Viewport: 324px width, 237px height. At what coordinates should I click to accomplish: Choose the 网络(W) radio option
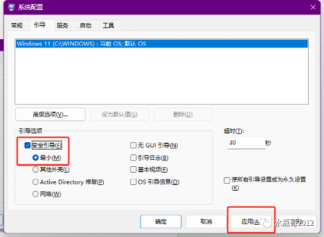coord(36,194)
